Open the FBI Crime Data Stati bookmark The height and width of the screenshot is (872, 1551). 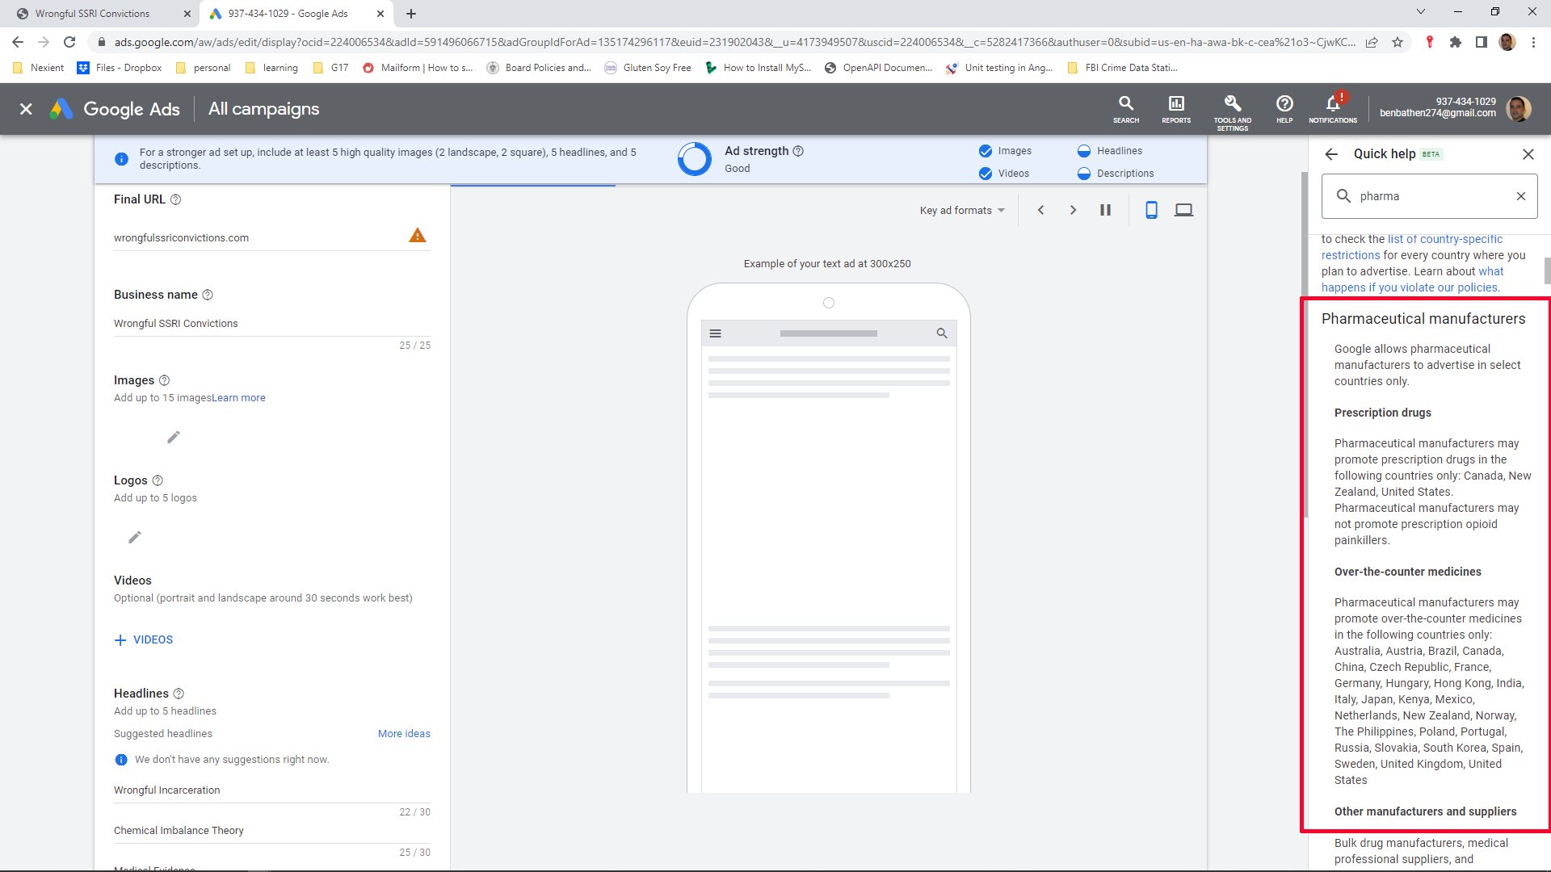(1123, 68)
